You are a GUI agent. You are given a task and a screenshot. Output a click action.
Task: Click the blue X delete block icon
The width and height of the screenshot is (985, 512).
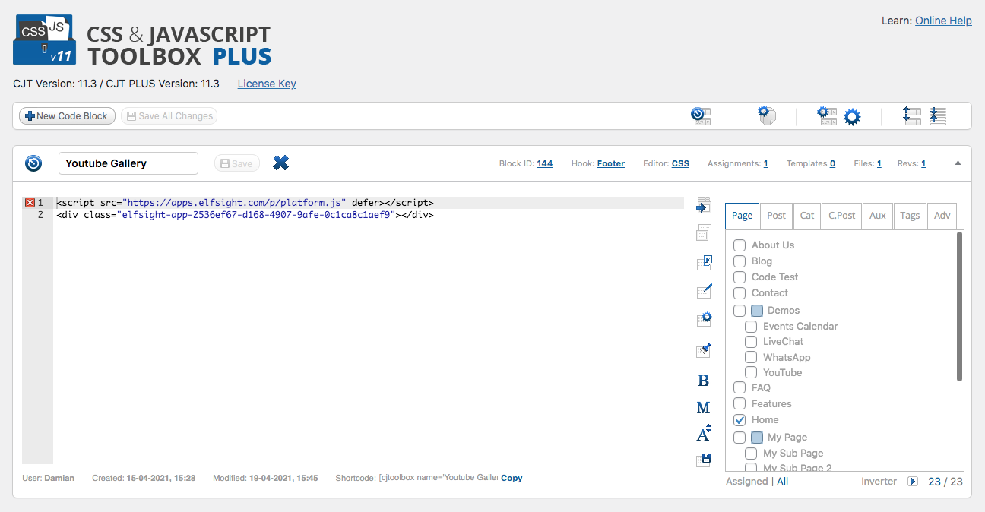[x=280, y=163]
